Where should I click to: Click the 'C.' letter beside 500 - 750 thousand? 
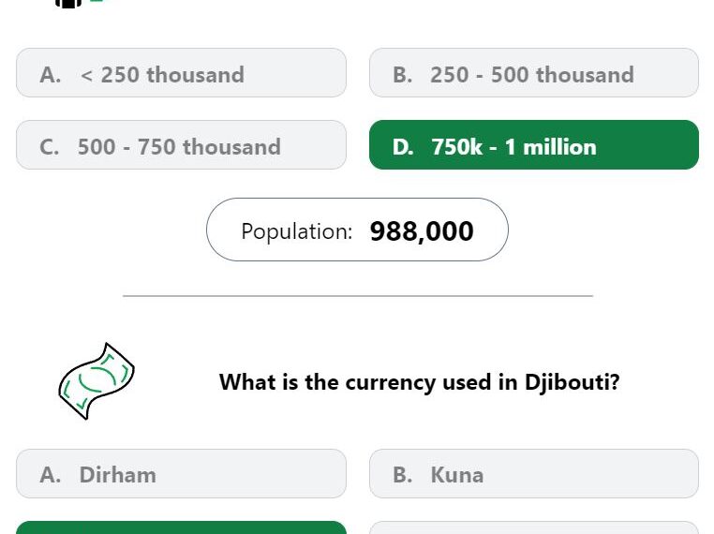click(x=49, y=147)
